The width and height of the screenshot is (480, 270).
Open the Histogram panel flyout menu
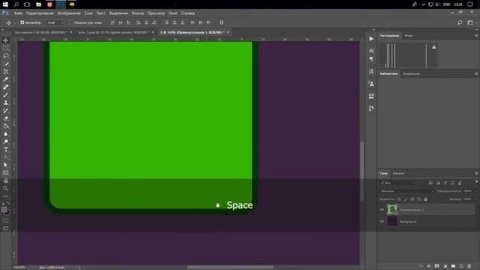[x=476, y=35]
